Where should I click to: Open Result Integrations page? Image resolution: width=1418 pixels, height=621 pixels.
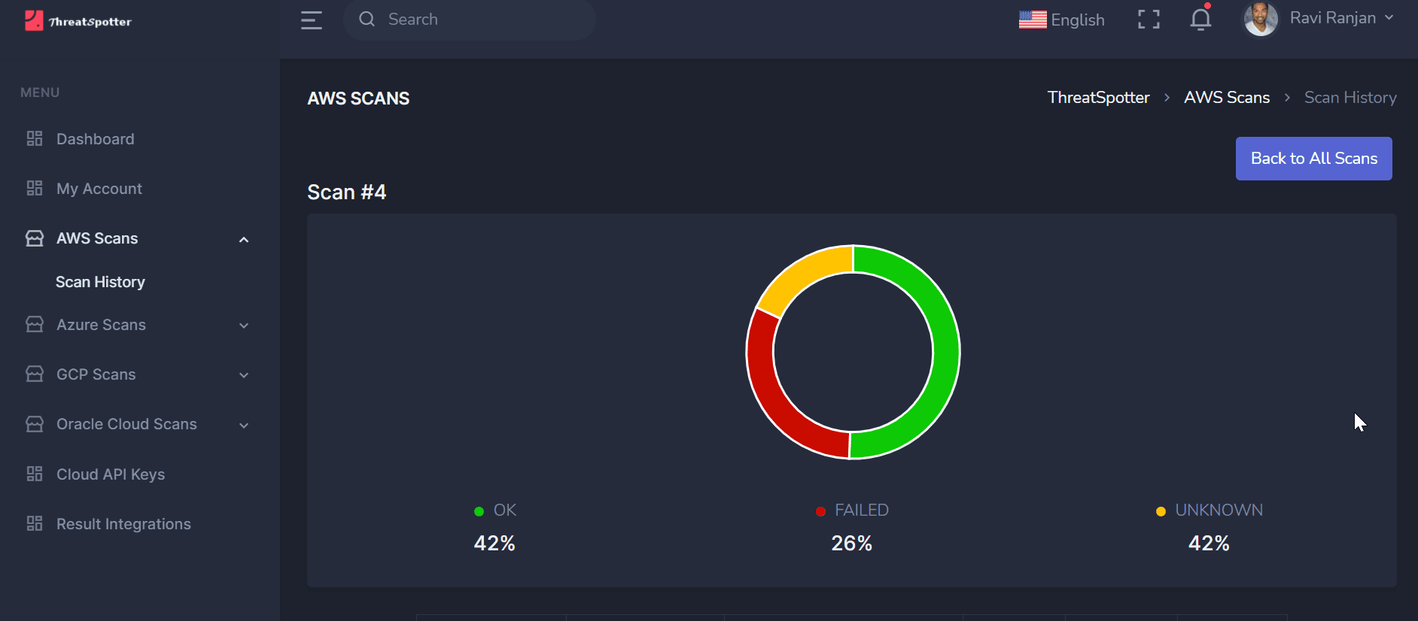pos(123,524)
